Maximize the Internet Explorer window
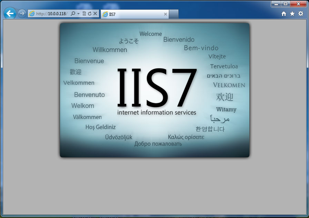 point(286,4)
